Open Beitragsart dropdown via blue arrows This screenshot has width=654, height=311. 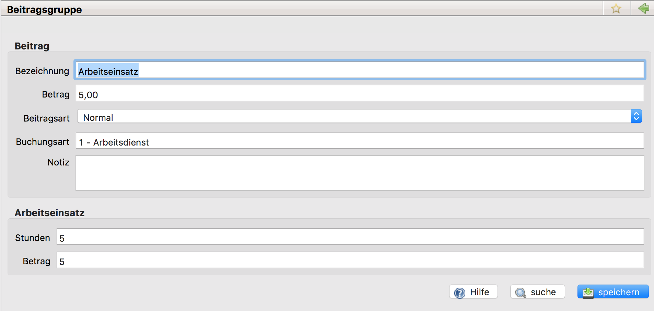(636, 116)
